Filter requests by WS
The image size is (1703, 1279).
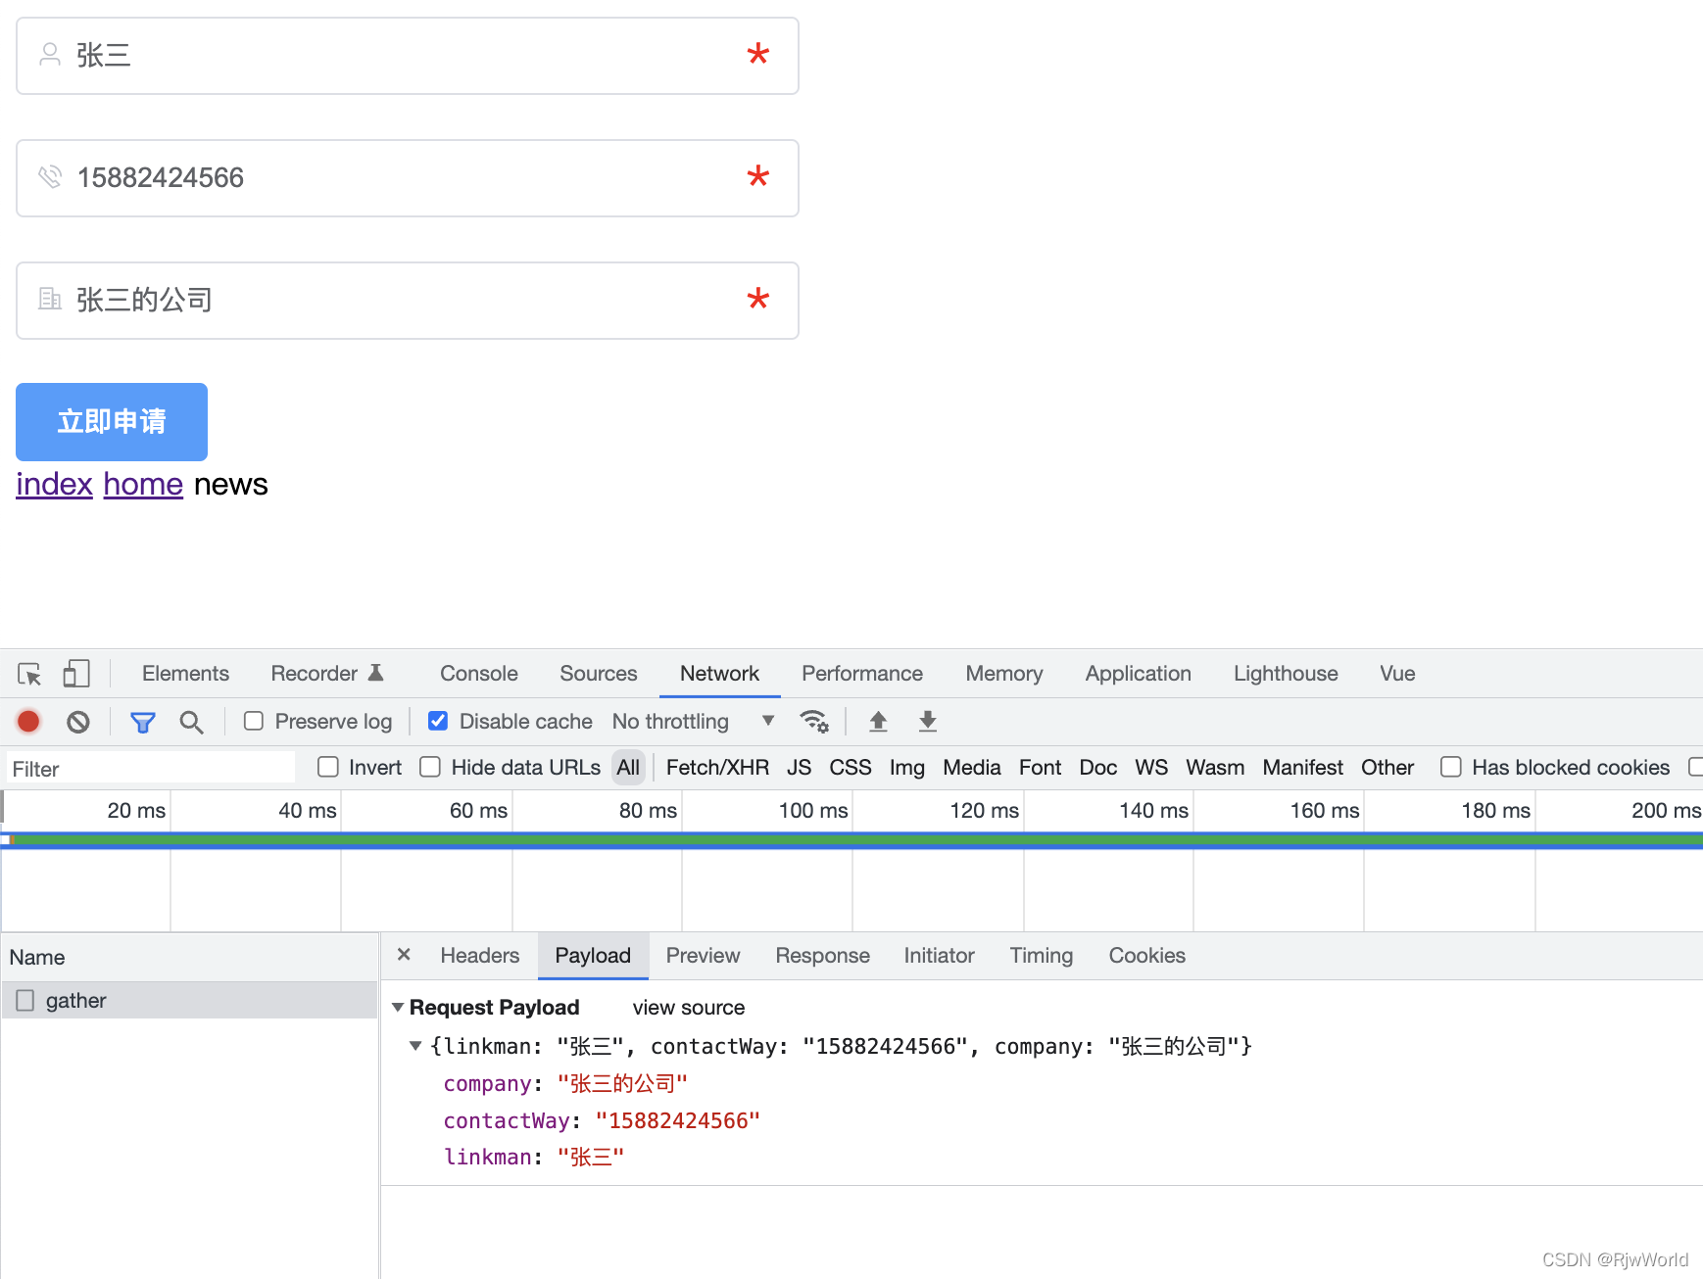pos(1151,768)
